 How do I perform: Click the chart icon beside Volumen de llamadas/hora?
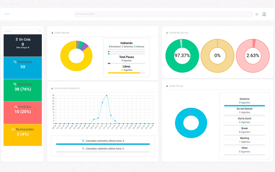[52, 88]
